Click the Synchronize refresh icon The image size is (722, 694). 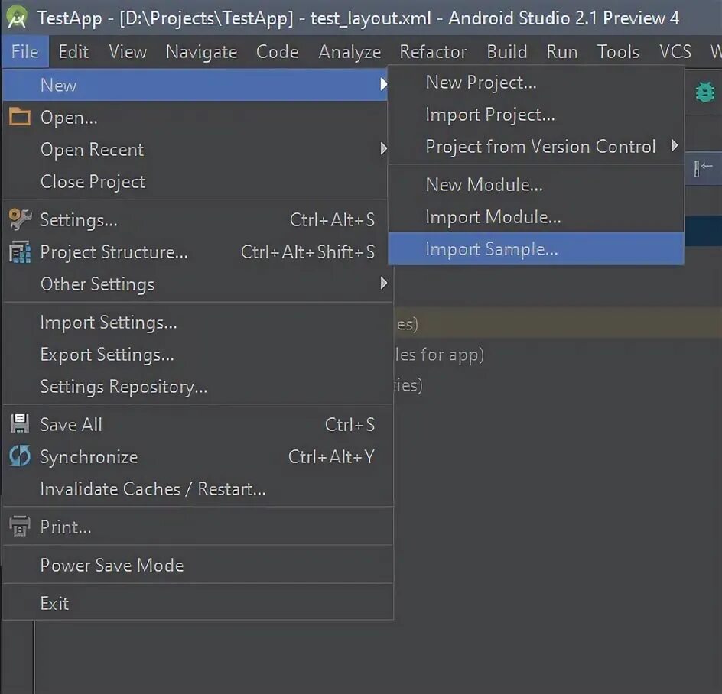19,456
